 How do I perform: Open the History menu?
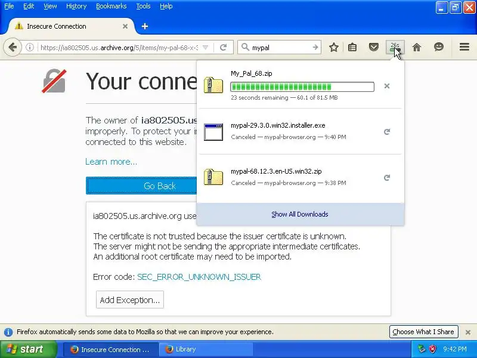tap(76, 6)
